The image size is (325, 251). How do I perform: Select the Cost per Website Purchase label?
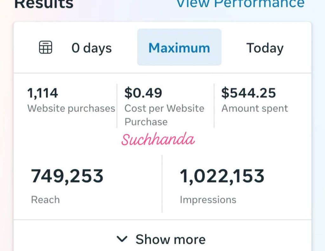point(164,115)
